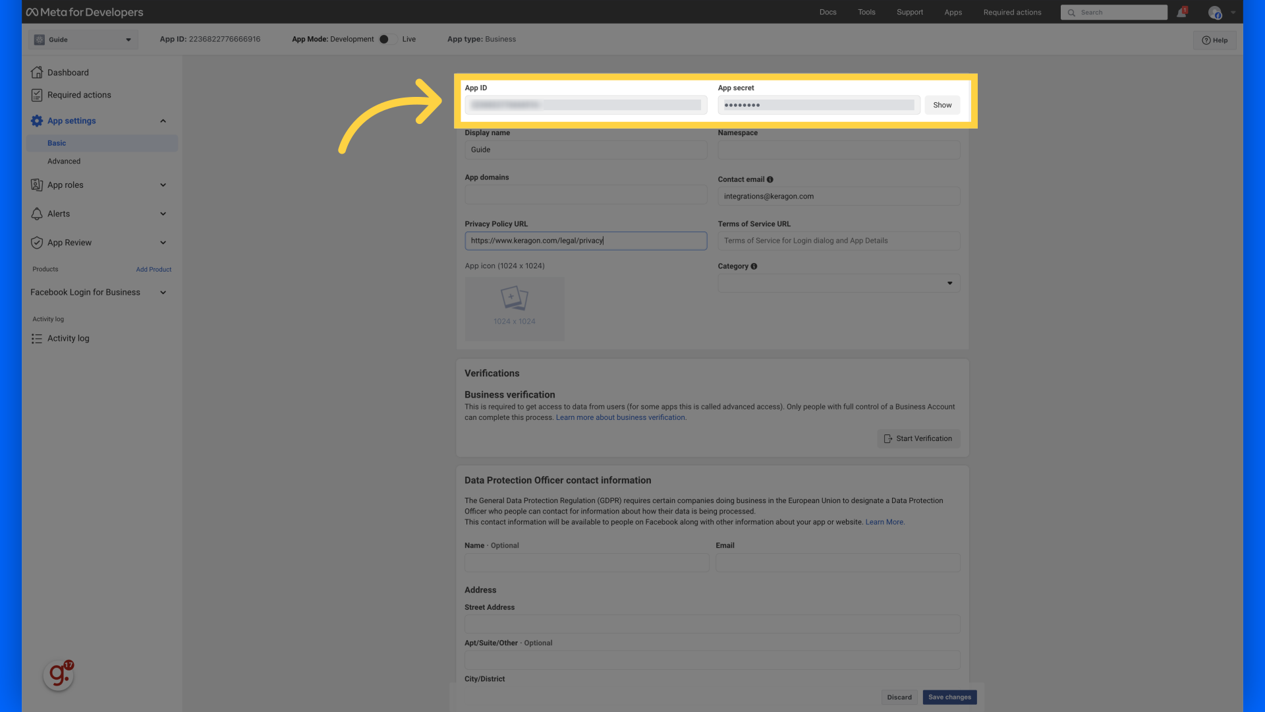Open the Support menu
Screen dimensions: 1265x712
pos(909,13)
